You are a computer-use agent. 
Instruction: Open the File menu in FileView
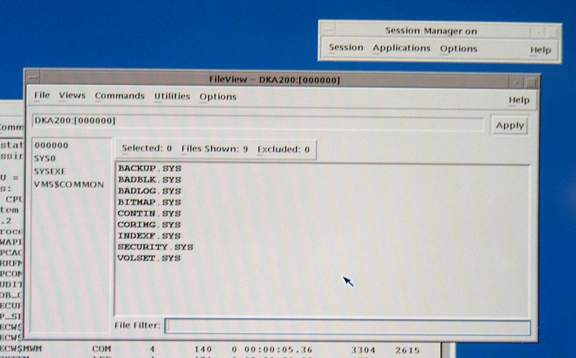click(42, 96)
